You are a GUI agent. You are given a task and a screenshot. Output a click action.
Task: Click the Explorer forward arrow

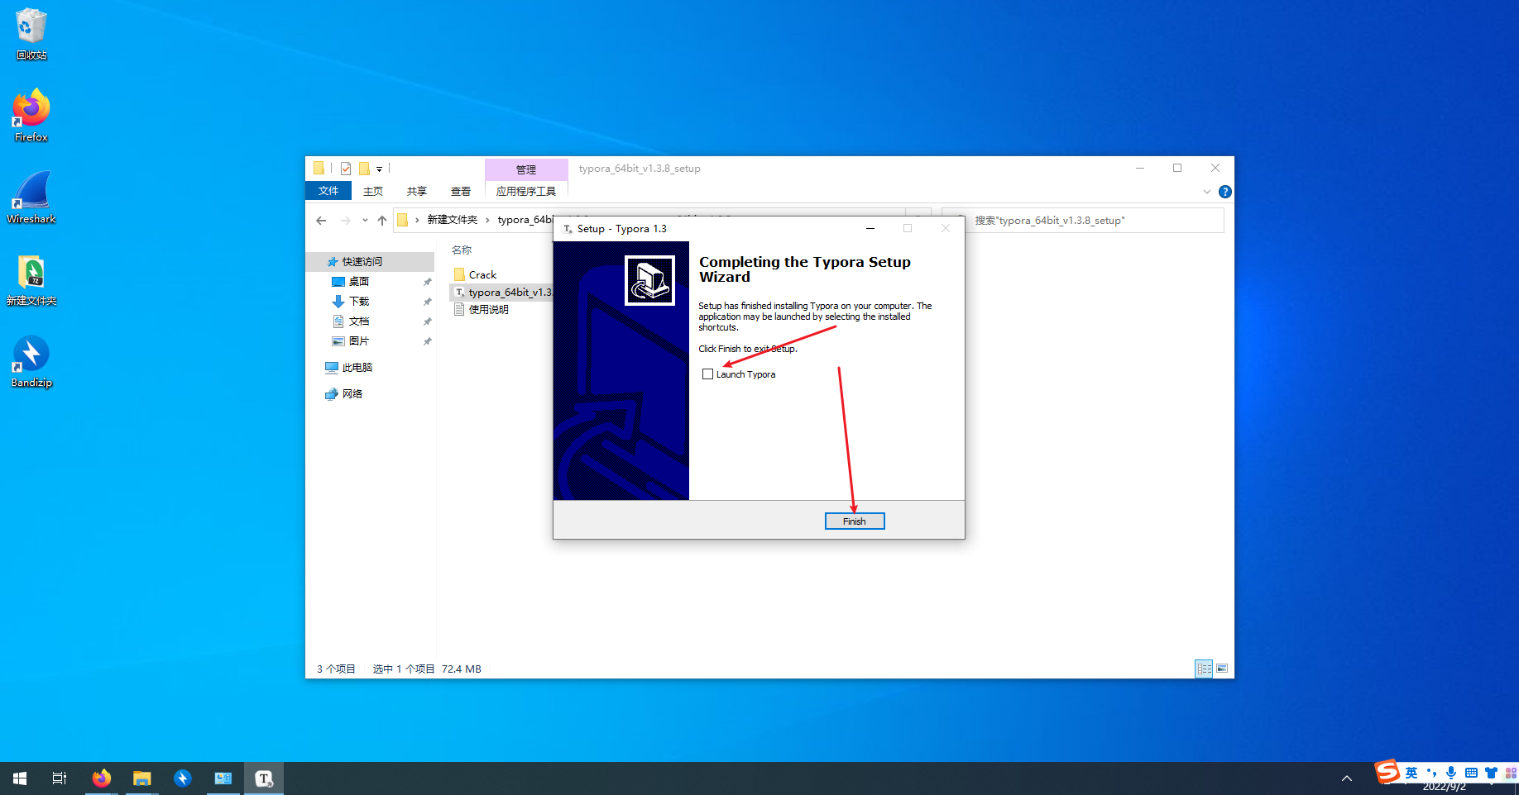pyautogui.click(x=346, y=220)
